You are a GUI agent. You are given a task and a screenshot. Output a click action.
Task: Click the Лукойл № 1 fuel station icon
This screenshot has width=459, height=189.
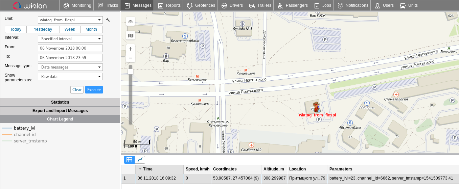coord(243,24)
